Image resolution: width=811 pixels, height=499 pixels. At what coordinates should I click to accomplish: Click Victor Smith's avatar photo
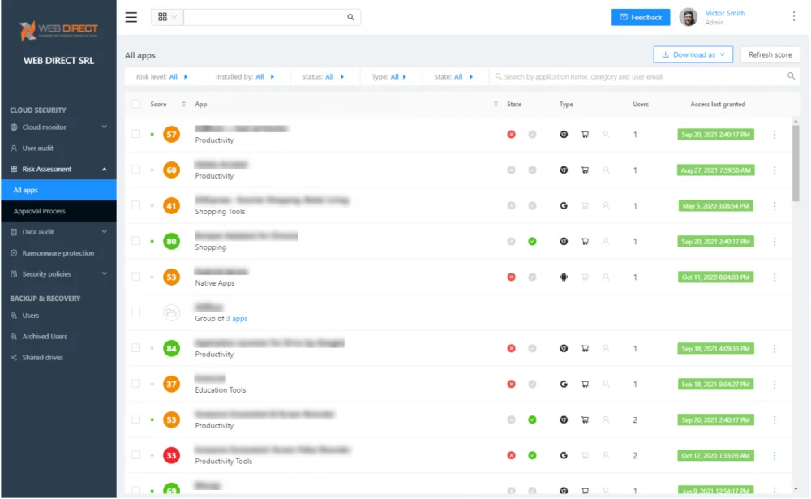point(689,17)
